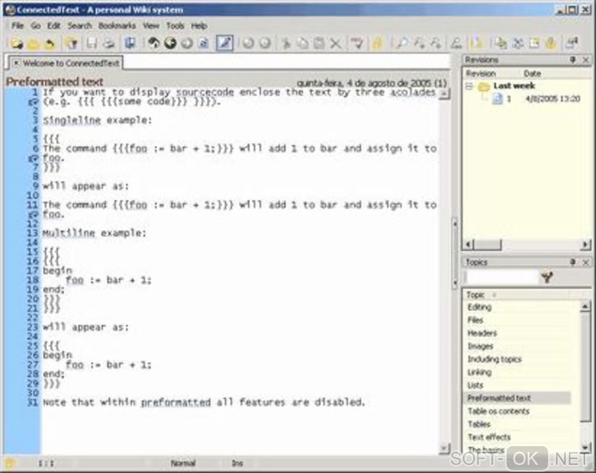Click the yellow padlock toolbar icon

click(x=377, y=43)
